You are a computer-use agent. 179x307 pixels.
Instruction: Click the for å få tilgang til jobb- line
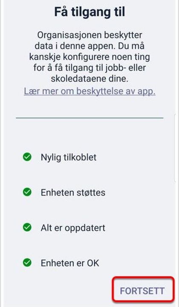click(x=89, y=68)
